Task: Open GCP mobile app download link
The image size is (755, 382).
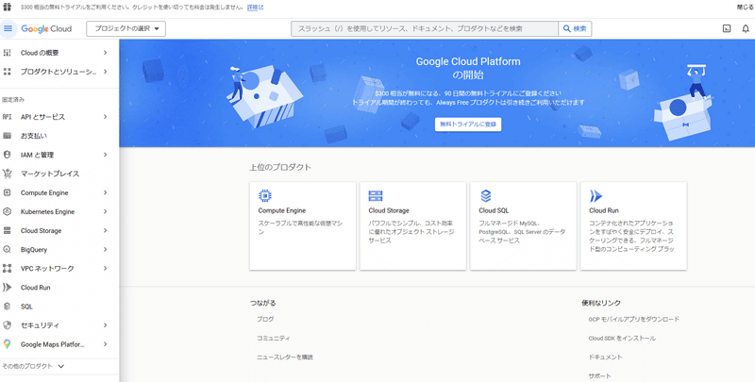Action: pos(633,319)
